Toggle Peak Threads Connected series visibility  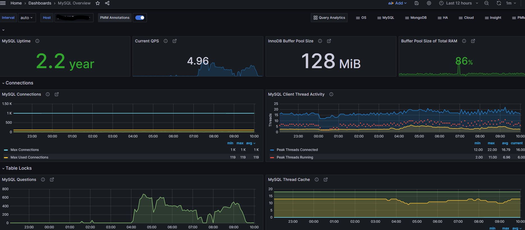tap(297, 150)
